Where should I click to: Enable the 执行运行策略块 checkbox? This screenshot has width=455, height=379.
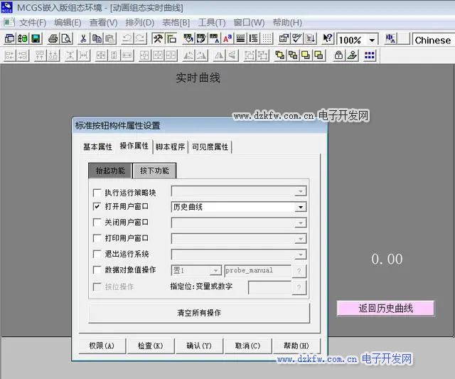(97, 192)
